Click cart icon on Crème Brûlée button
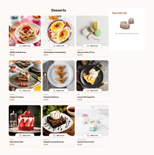The height and width of the screenshot is (155, 154). coord(54,46)
